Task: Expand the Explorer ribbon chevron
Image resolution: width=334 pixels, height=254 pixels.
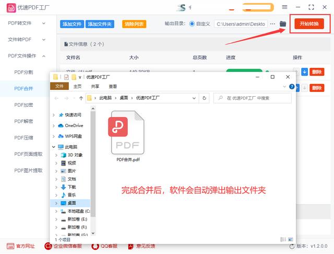Action: click(x=284, y=86)
